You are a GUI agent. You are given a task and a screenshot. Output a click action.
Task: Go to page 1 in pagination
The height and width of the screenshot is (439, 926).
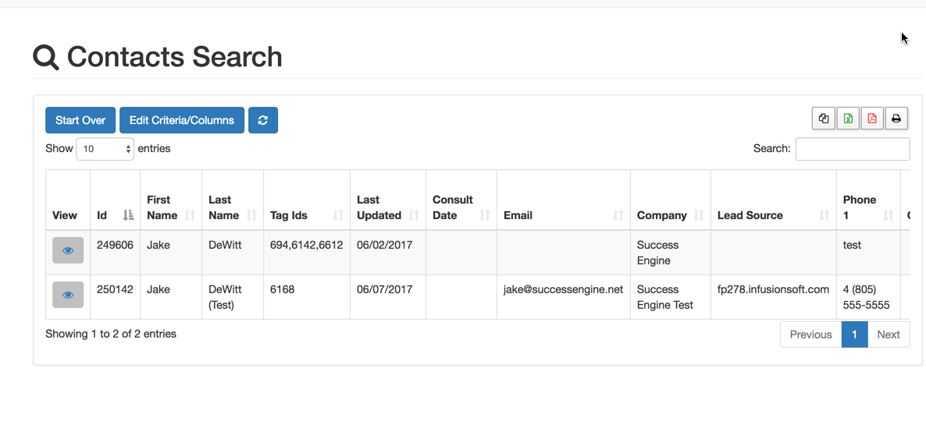point(854,335)
